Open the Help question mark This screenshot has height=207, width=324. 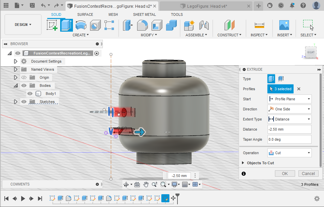pos(303,5)
